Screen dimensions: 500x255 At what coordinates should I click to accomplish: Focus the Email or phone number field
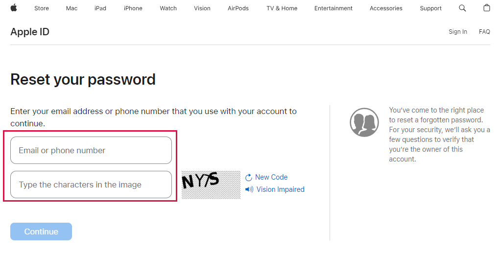tap(91, 150)
